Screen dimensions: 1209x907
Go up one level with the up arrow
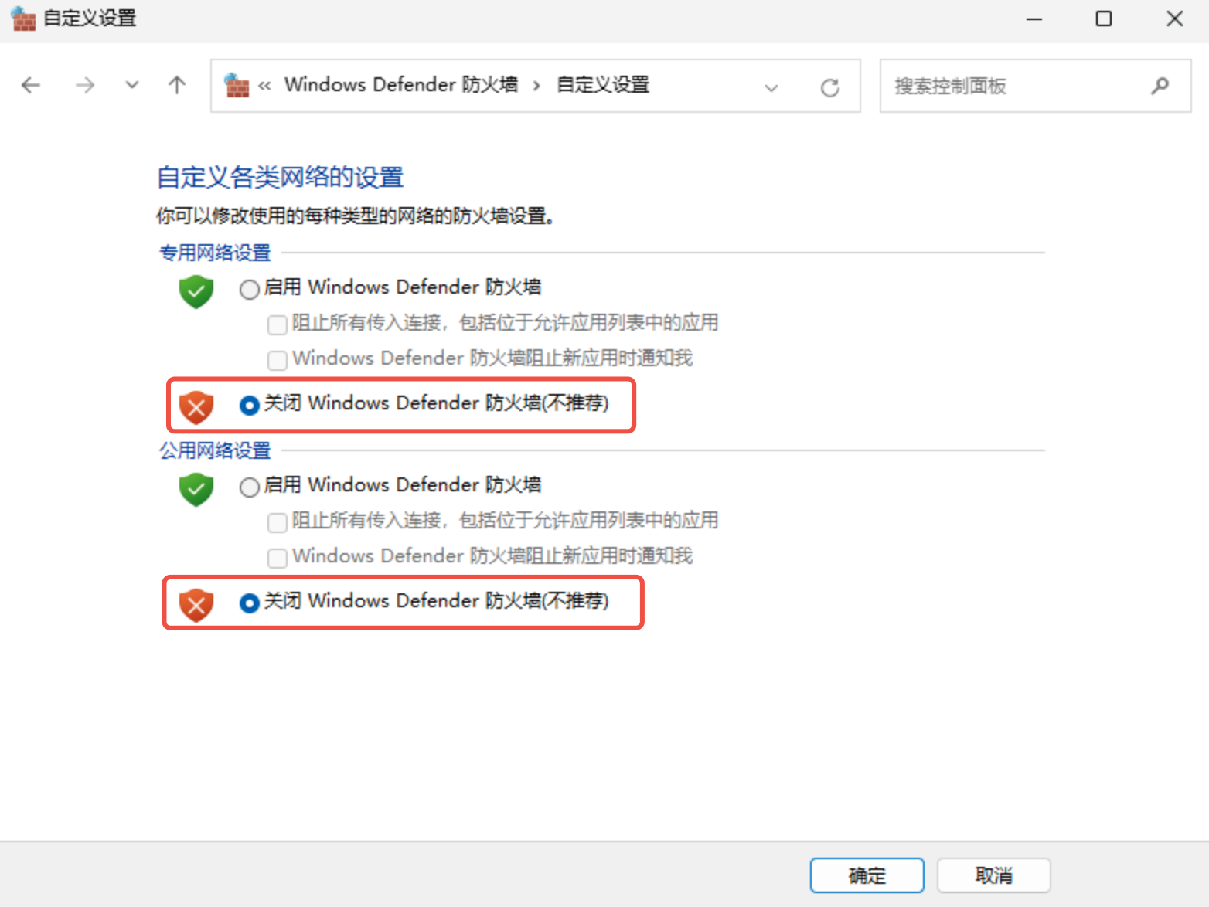coord(177,85)
